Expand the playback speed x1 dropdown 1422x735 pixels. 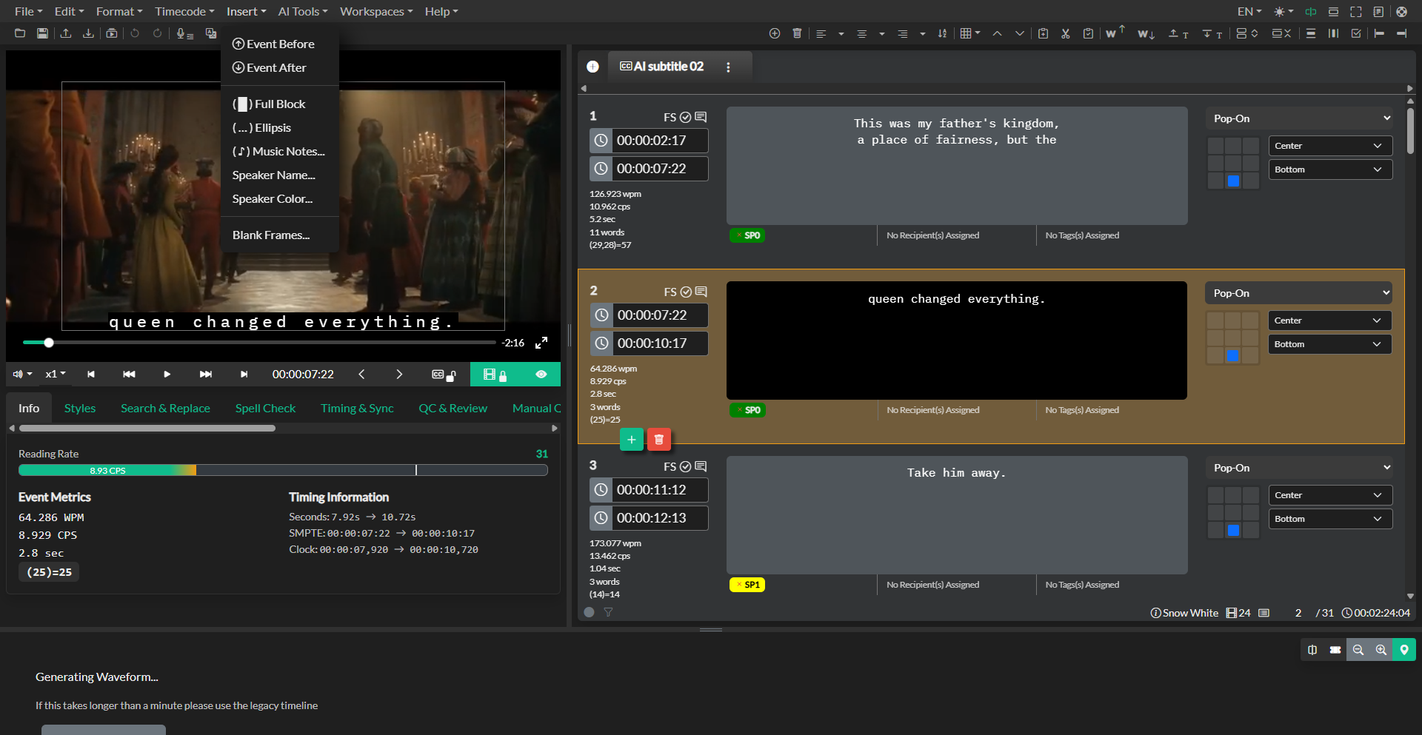click(x=56, y=375)
